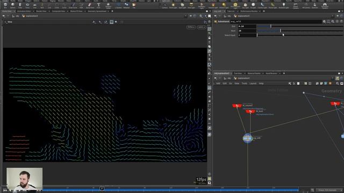Switch to the Tree View tab
344x193 pixels.
(x=238, y=73)
